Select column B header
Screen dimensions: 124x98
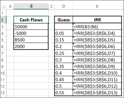[31, 6]
